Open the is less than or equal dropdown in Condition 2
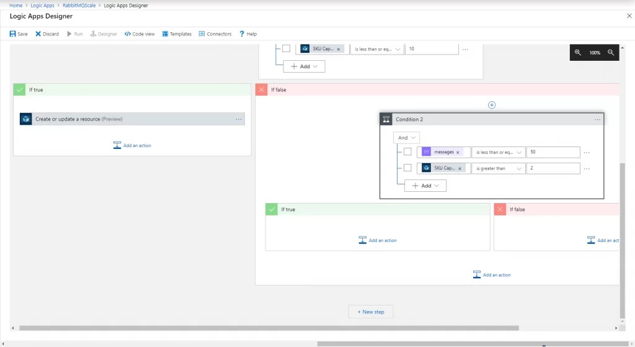The image size is (635, 347). (499, 152)
